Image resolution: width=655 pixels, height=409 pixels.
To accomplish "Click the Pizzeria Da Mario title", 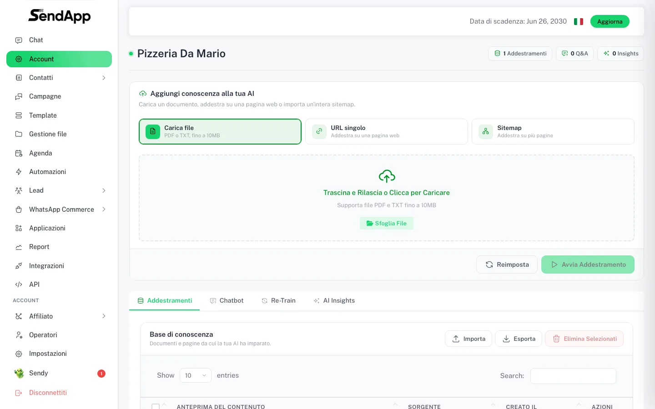I will click(181, 54).
